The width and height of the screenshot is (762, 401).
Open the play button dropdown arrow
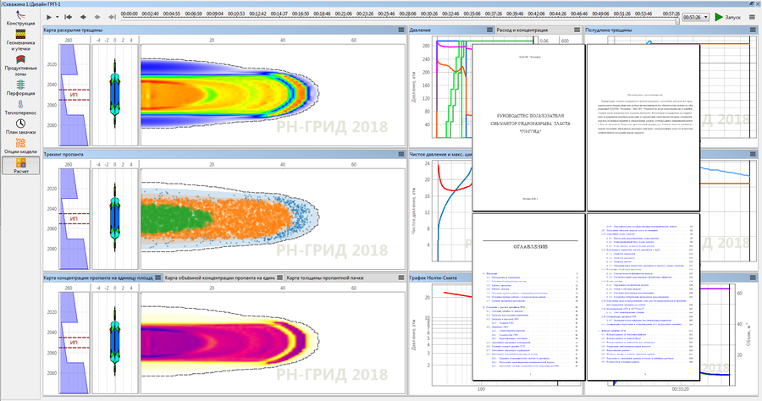tap(58, 17)
